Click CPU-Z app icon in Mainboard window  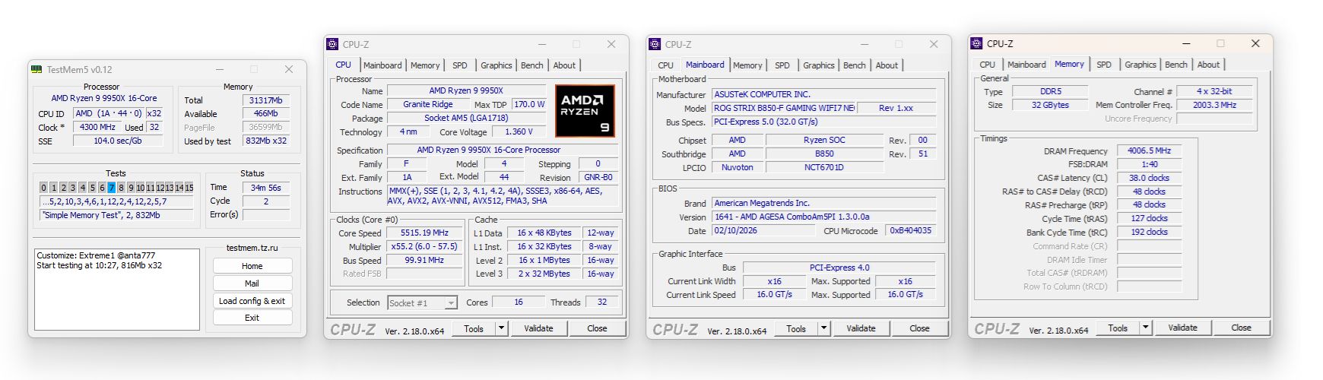655,44
